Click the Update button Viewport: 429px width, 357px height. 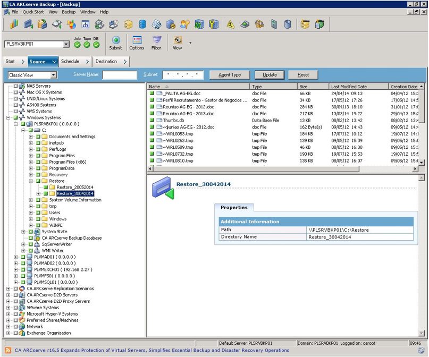point(270,75)
